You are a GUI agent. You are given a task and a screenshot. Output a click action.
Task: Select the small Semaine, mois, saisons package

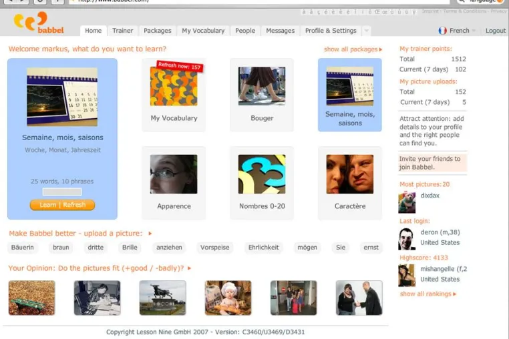[x=350, y=95]
